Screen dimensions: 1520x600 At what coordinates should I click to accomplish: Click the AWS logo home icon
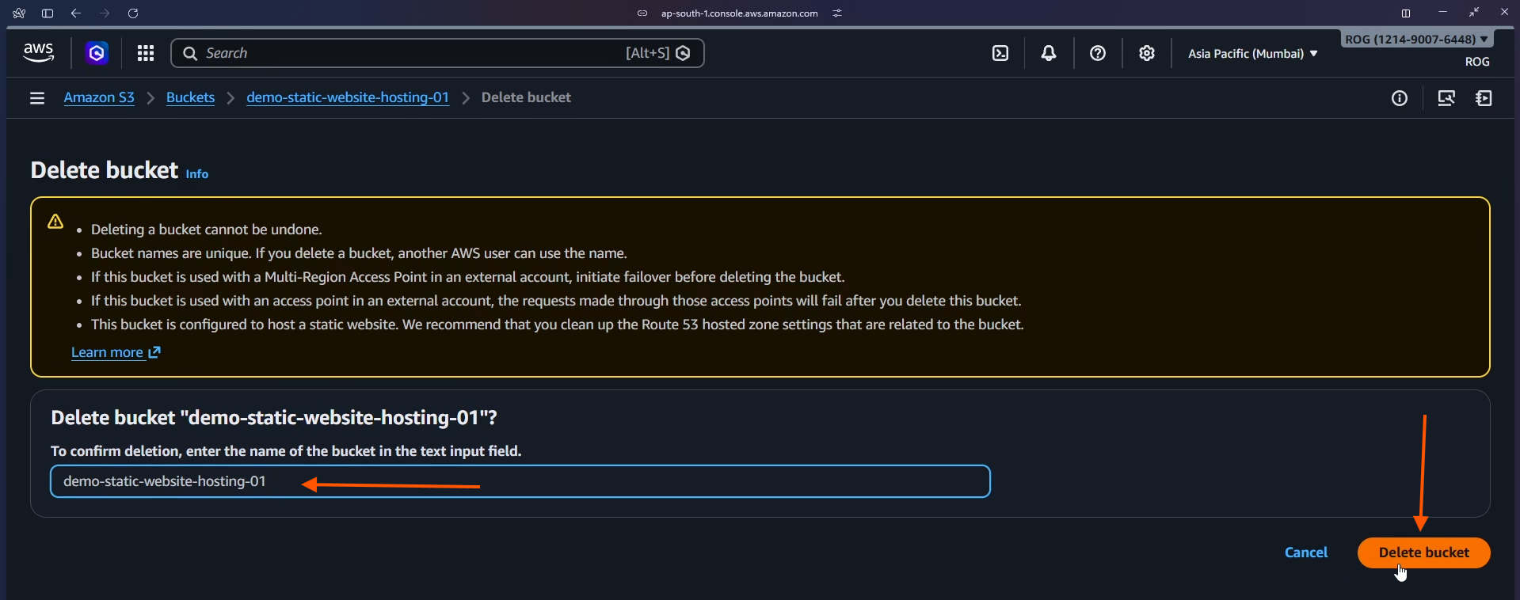pyautogui.click(x=38, y=53)
